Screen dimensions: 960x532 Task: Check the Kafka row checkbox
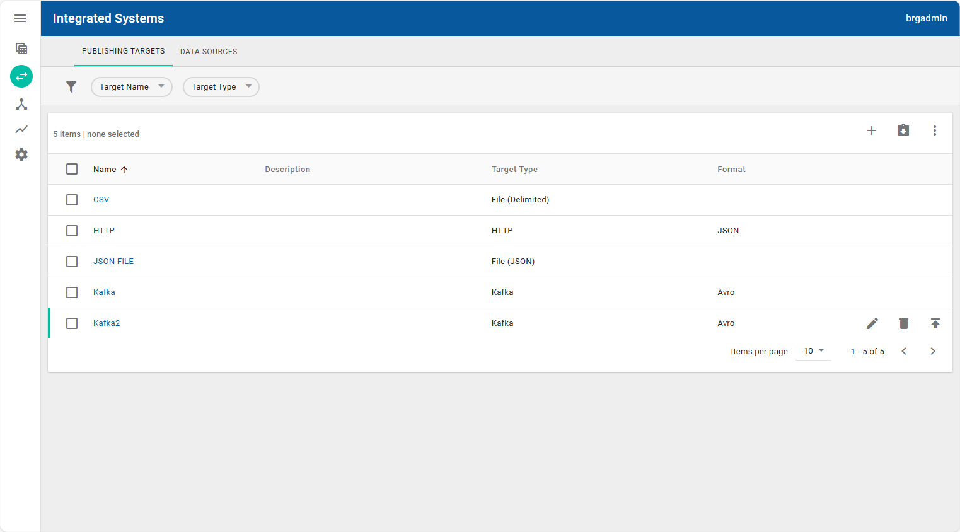(72, 292)
